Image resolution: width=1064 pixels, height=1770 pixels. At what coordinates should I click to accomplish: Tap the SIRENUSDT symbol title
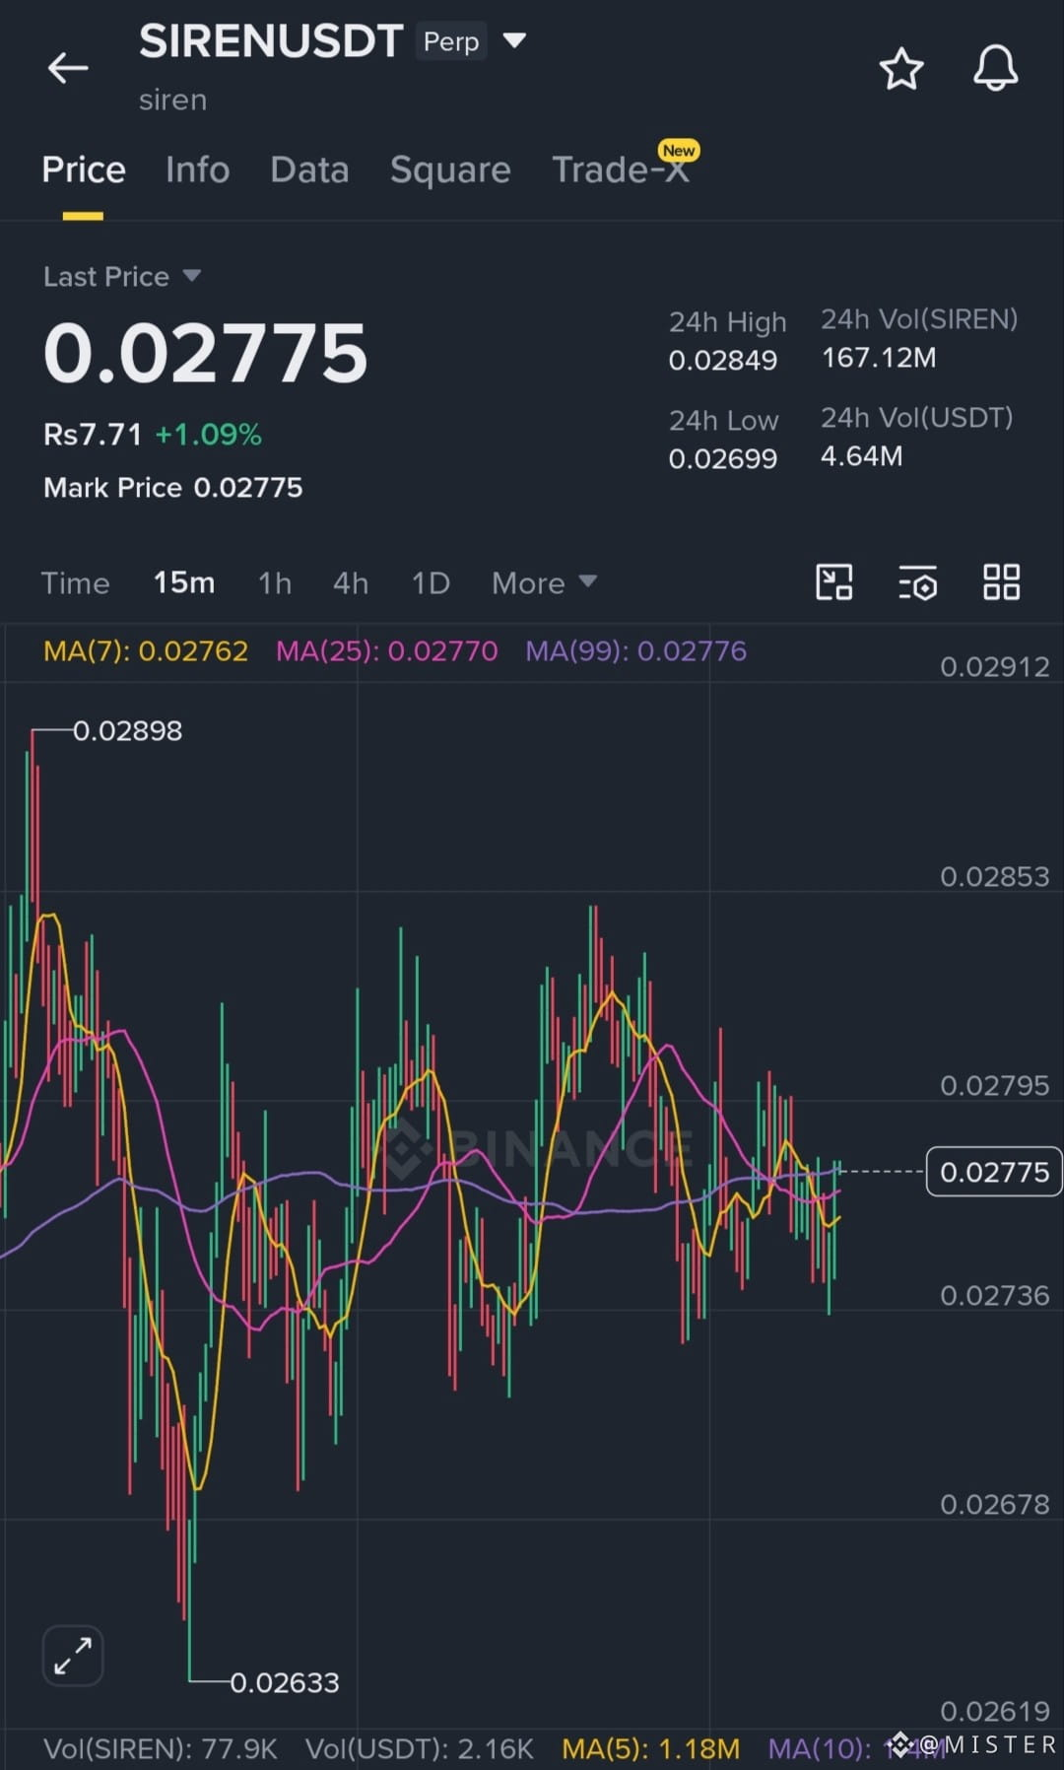(x=270, y=41)
